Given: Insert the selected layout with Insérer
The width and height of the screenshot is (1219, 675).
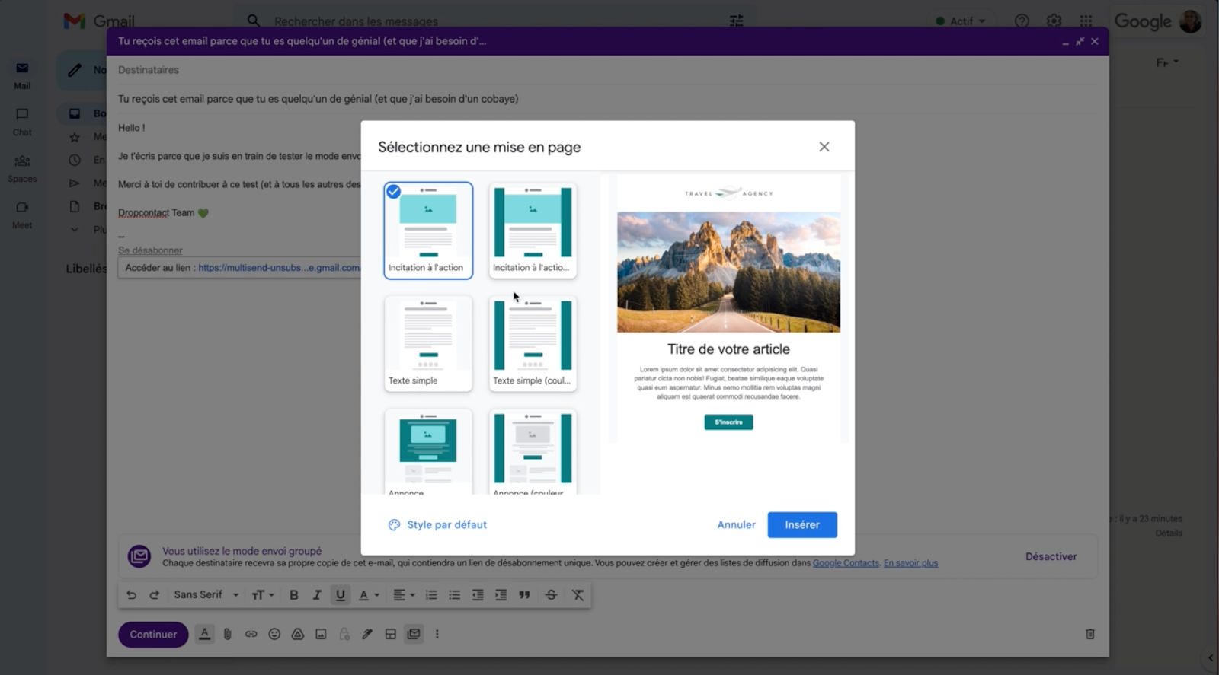Looking at the screenshot, I should (x=802, y=525).
